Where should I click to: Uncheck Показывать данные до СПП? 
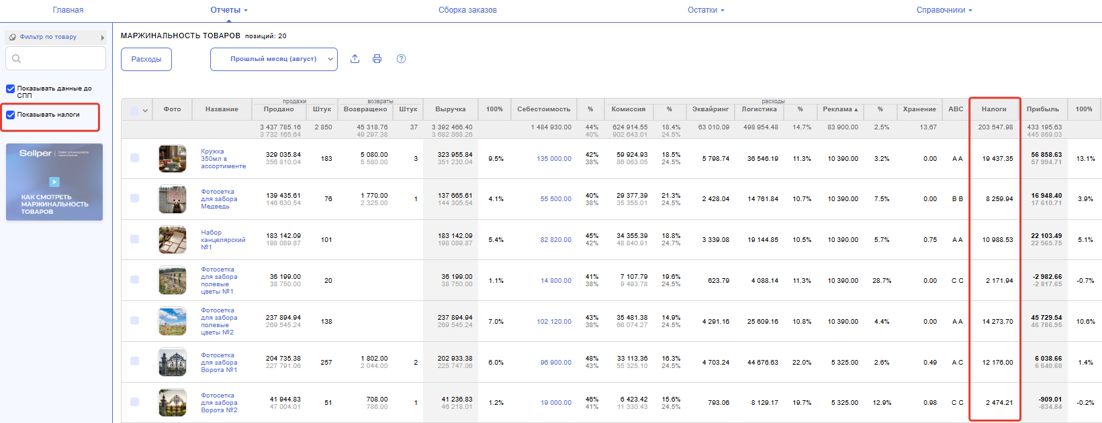tap(11, 88)
